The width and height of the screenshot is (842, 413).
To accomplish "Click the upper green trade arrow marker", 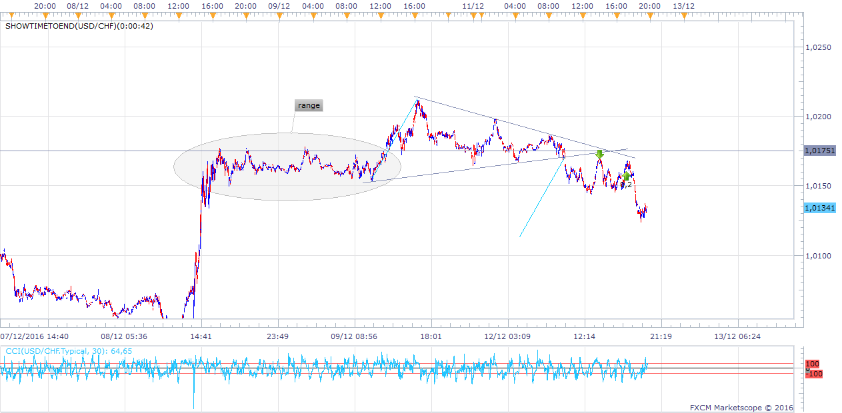I will (599, 155).
